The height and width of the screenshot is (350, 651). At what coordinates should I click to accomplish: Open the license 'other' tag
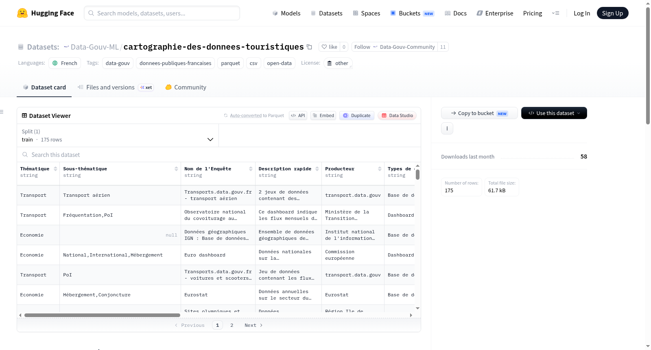[x=338, y=63]
